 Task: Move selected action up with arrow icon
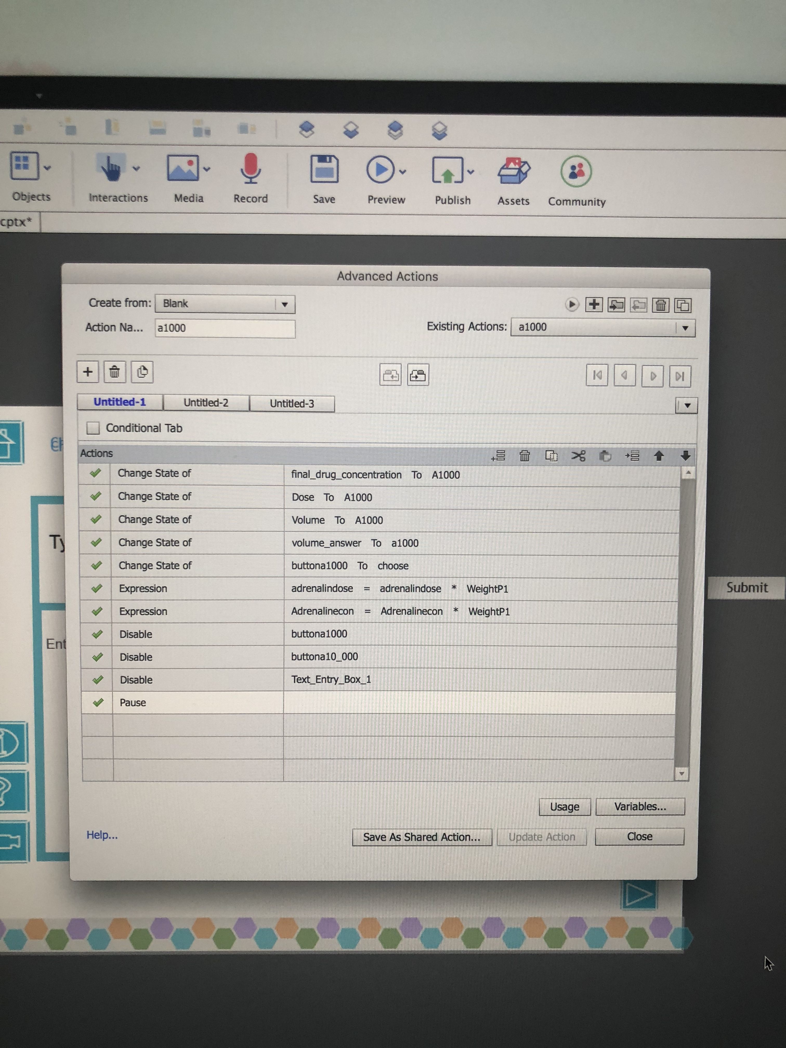pos(659,456)
